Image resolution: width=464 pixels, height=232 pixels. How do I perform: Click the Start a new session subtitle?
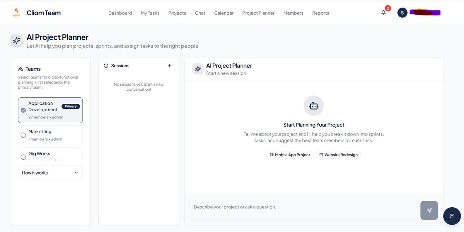click(x=226, y=73)
